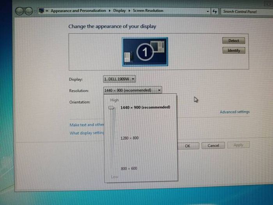Click the Cancel button
This screenshot has height=205, width=273.
(x=213, y=145)
